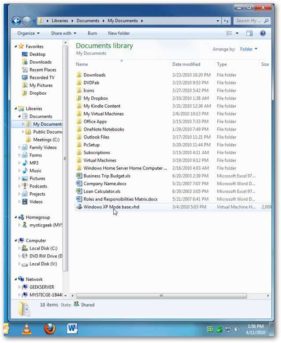Open Desktop in Favorites
This screenshot has width=281, height=343.
[37, 54]
